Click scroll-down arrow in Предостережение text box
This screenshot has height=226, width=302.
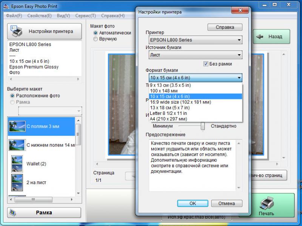(x=239, y=188)
